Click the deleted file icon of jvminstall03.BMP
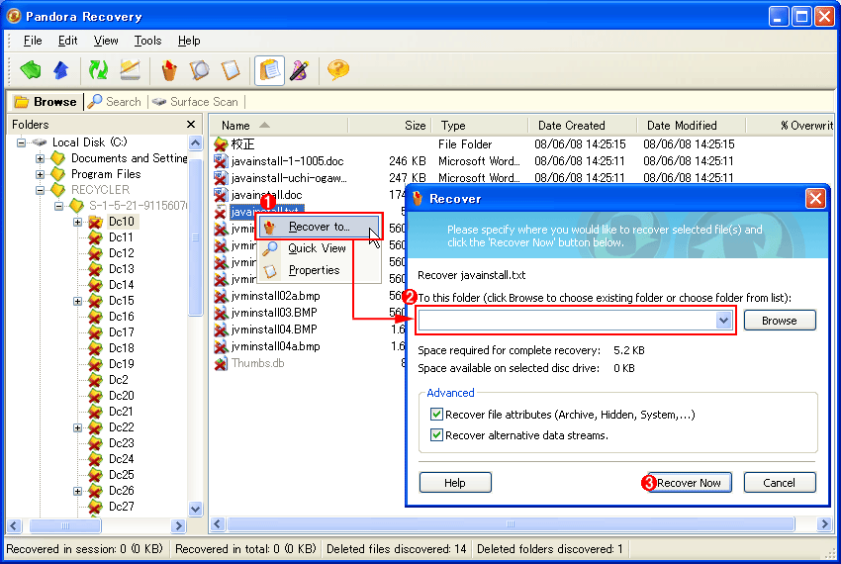This screenshot has height=564, width=841. [220, 313]
